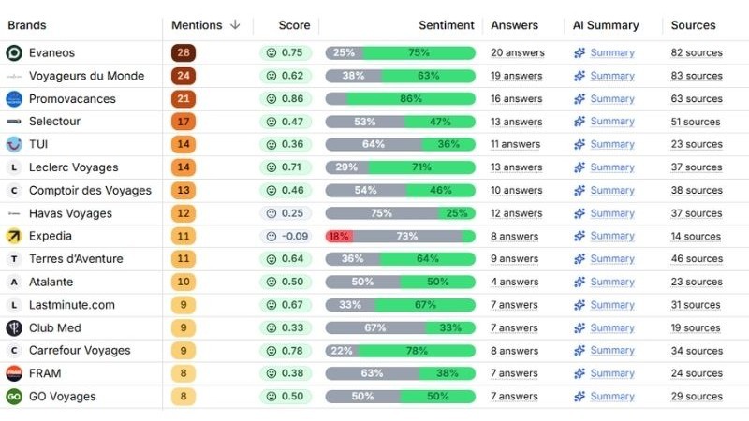Click the FRAM orange logo icon
Screen dimensions: 749x421
14,373
